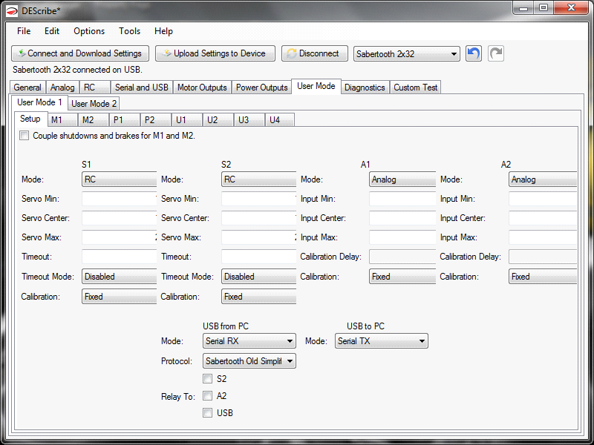The height and width of the screenshot is (445, 594).
Task: Open the A2 Calibration dropdown
Action: [x=543, y=277]
